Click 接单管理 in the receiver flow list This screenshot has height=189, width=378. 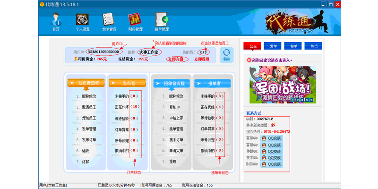point(176,129)
